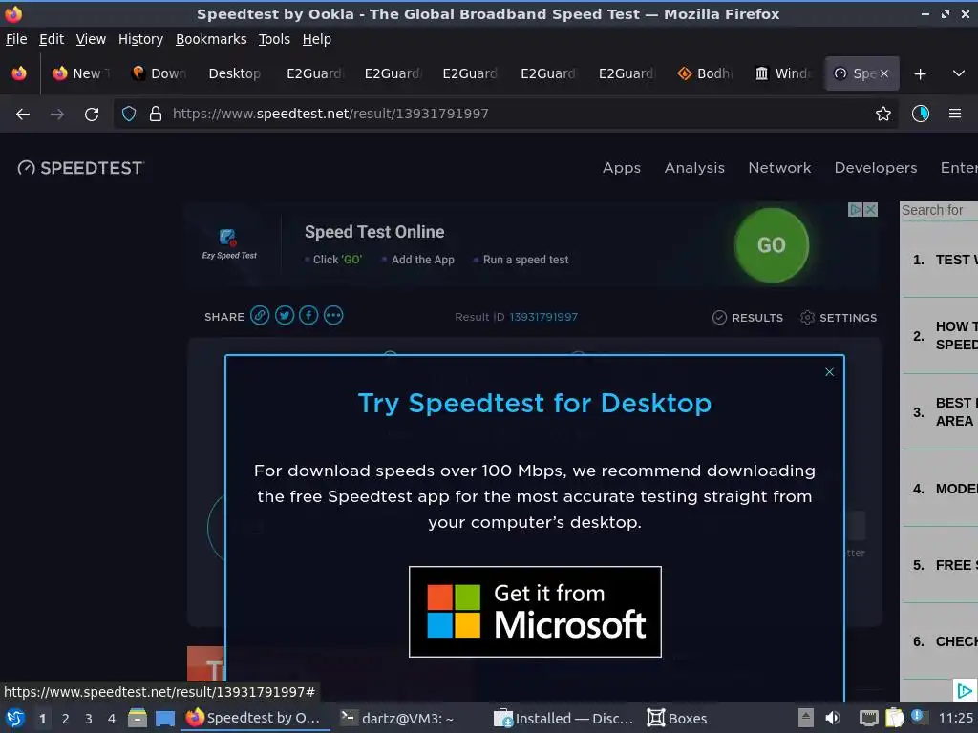Switch to the Bodhi tab
Viewport: 978px width, 733px height.
[705, 73]
